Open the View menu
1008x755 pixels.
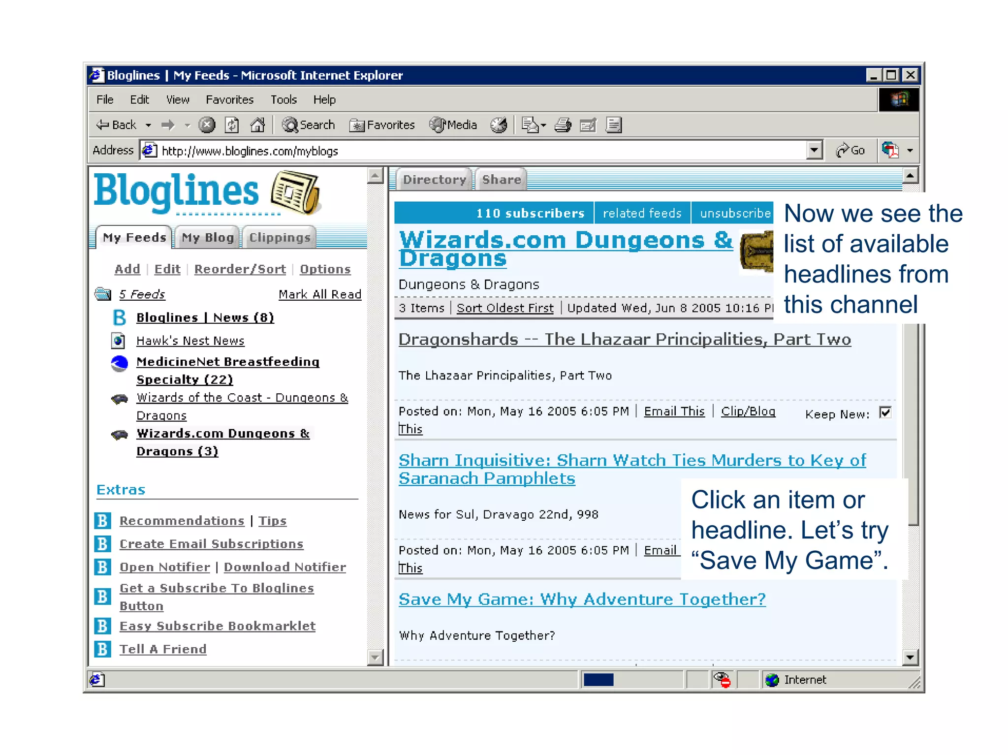tap(178, 99)
